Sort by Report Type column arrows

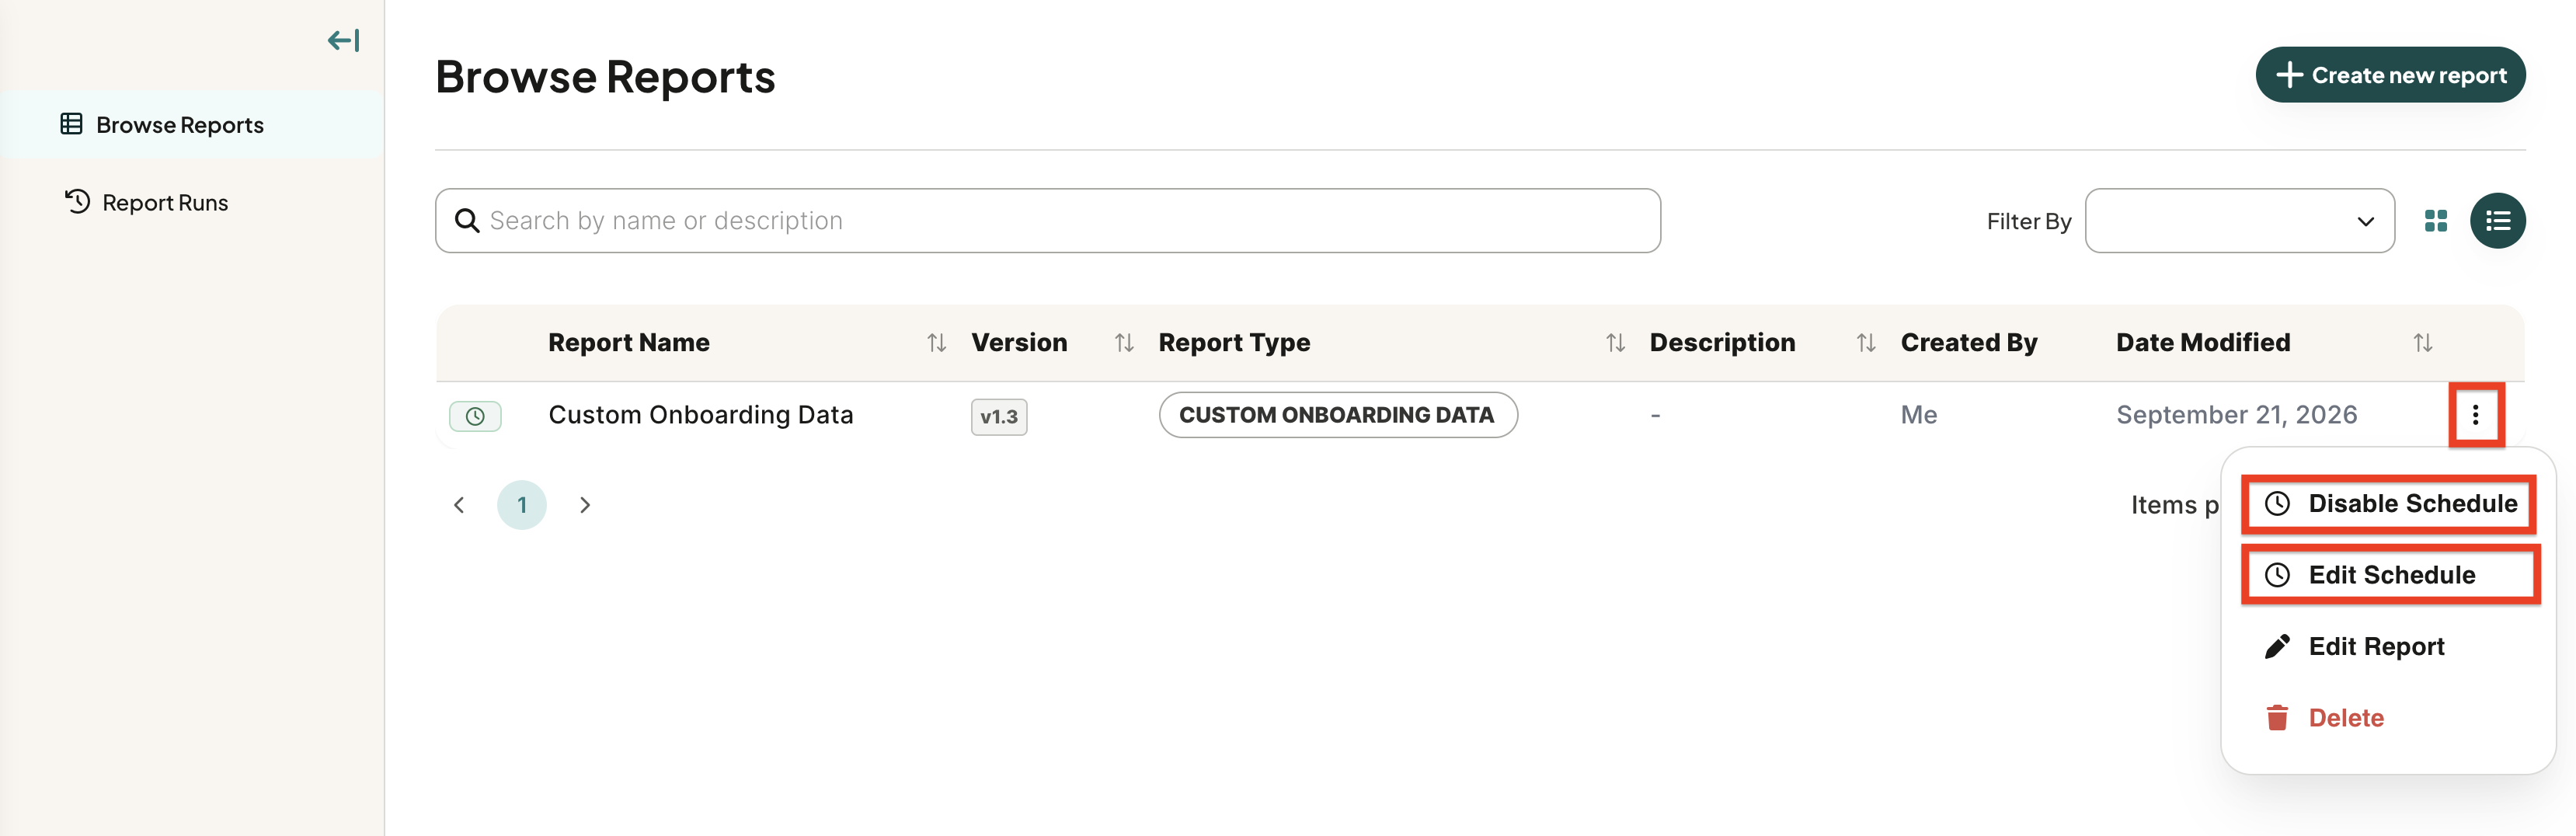tap(1615, 343)
